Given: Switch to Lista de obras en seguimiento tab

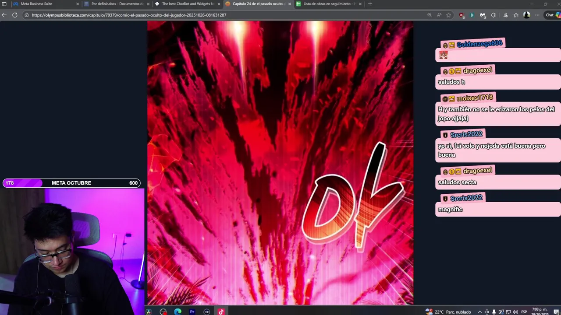Looking at the screenshot, I should (x=329, y=4).
